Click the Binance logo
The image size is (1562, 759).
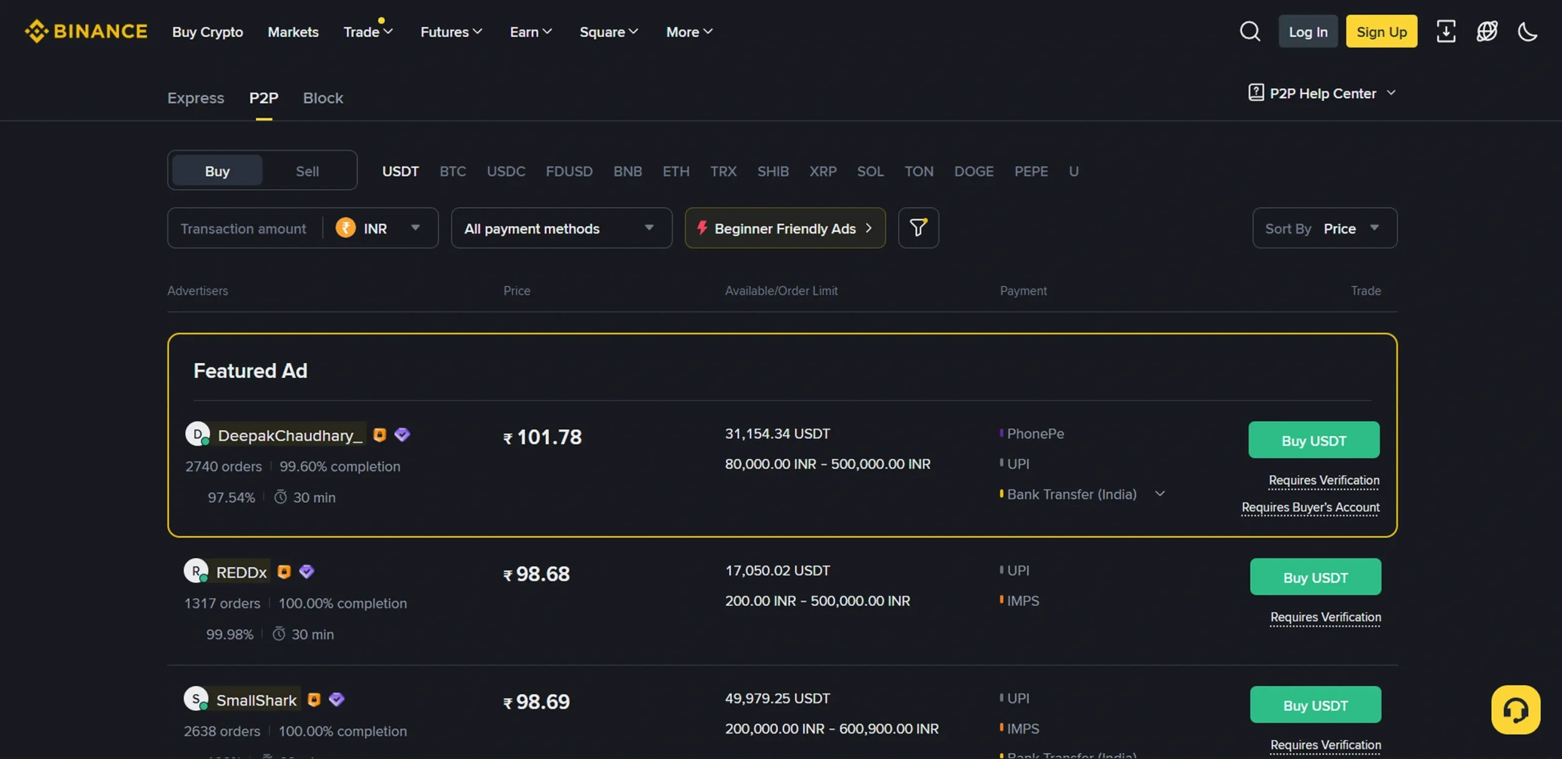(x=85, y=31)
